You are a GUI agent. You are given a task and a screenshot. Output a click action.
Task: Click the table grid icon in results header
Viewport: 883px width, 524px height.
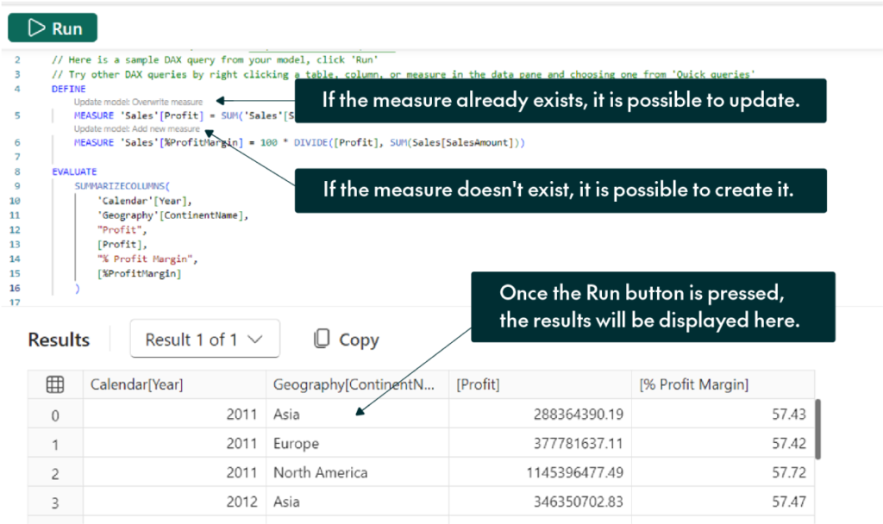pos(55,384)
